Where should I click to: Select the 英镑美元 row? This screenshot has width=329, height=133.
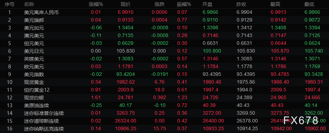pos(164,59)
